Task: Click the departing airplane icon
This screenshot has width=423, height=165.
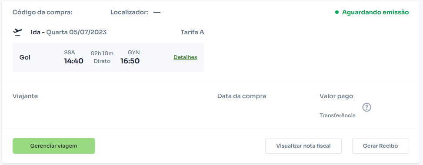Action: tap(17, 33)
